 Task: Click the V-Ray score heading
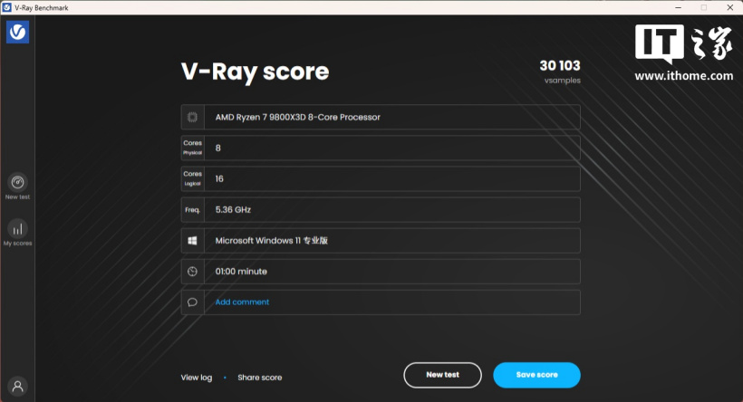click(x=255, y=72)
